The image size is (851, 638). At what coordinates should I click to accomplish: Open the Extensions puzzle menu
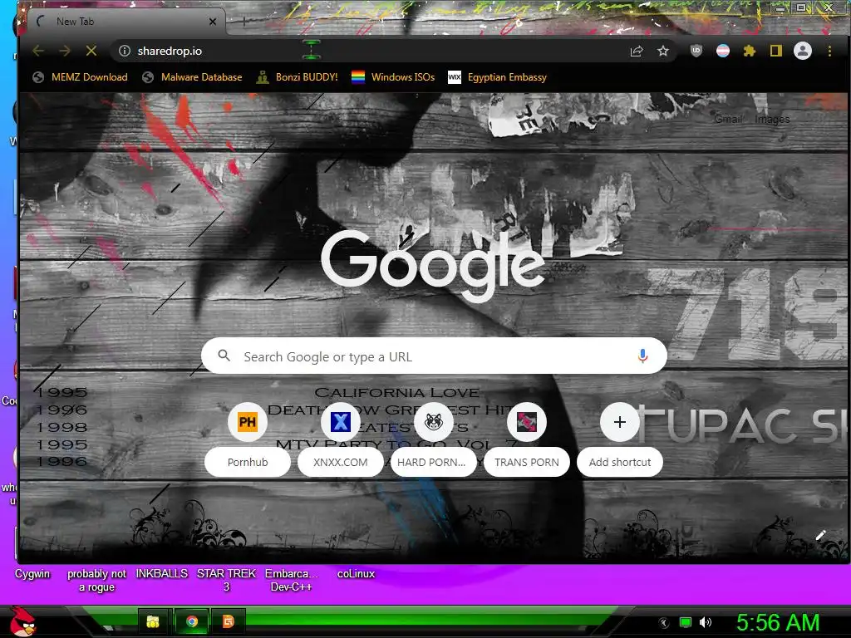pos(750,51)
